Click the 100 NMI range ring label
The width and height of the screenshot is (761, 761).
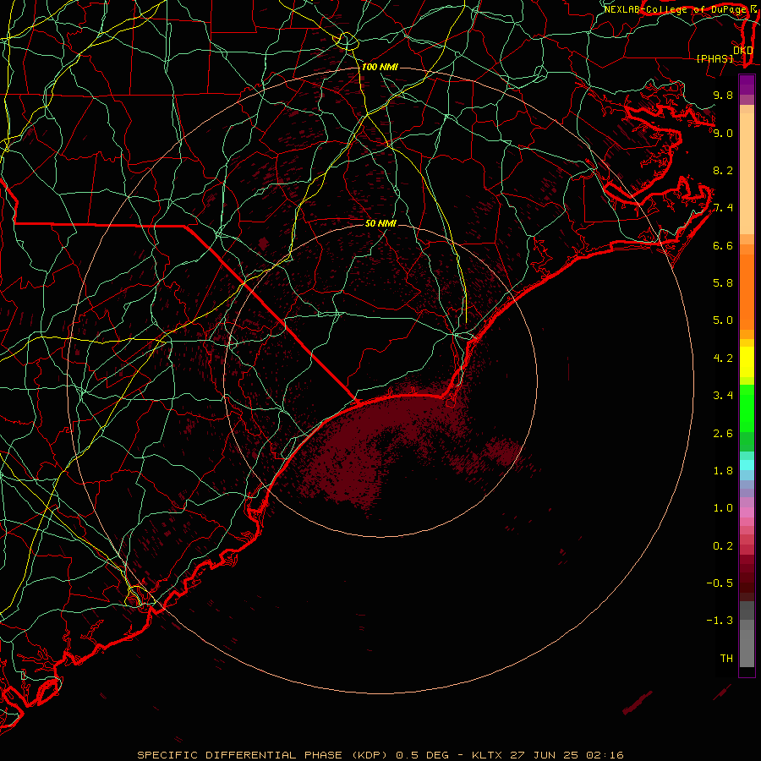tap(380, 67)
